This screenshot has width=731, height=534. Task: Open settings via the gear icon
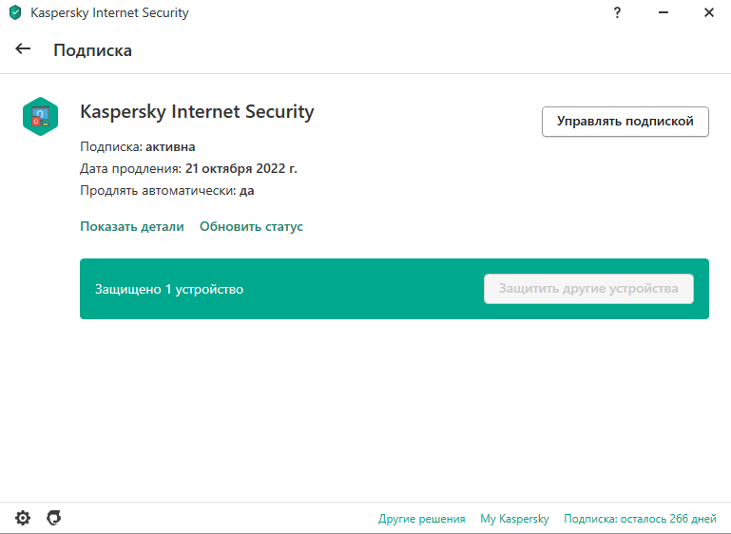(23, 518)
